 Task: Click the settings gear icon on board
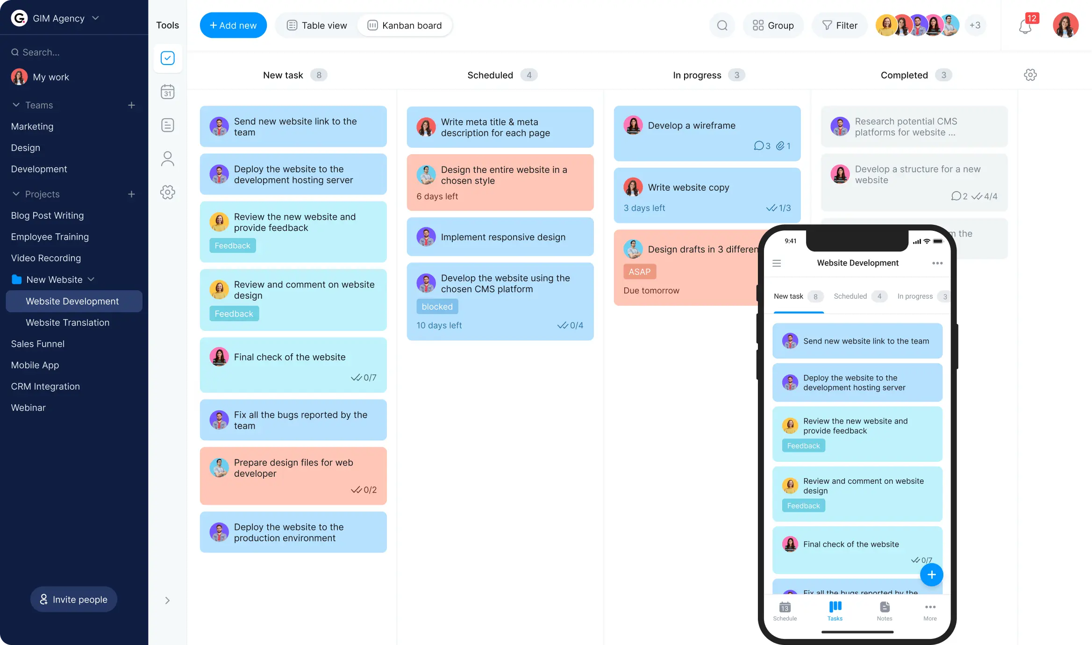[1031, 74]
